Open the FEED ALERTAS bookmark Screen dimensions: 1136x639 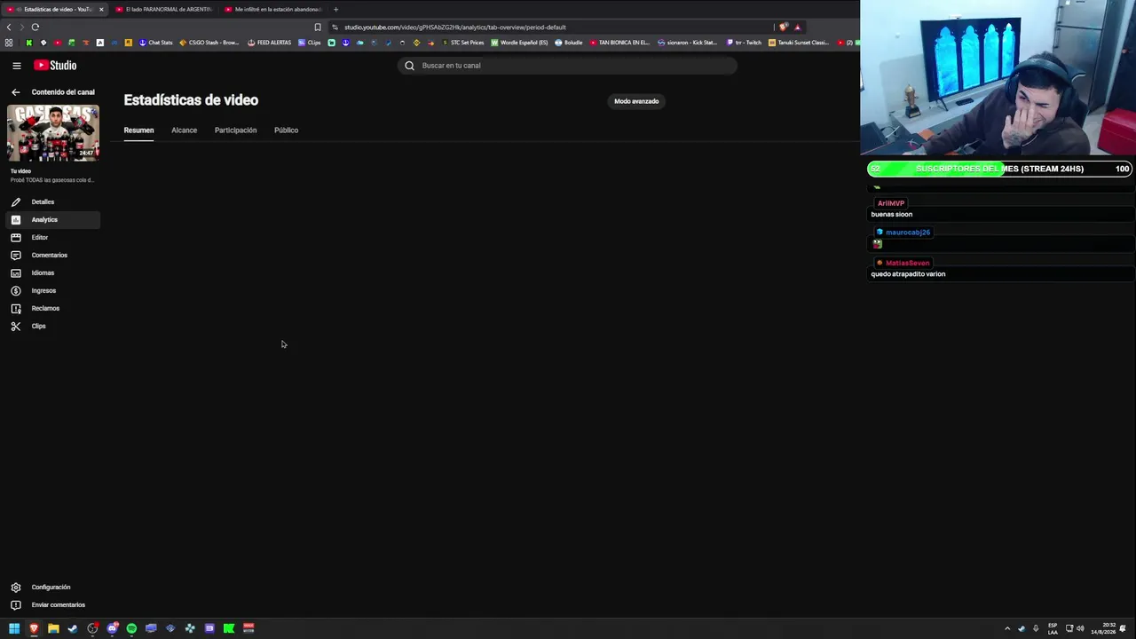pos(269,43)
